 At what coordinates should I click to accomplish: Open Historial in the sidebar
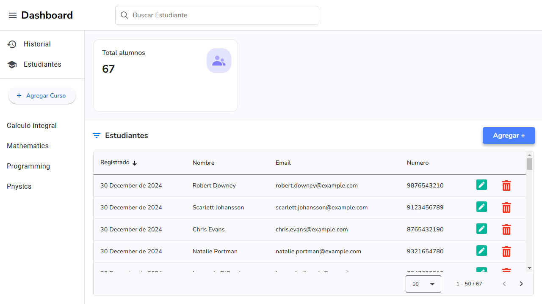pyautogui.click(x=37, y=44)
